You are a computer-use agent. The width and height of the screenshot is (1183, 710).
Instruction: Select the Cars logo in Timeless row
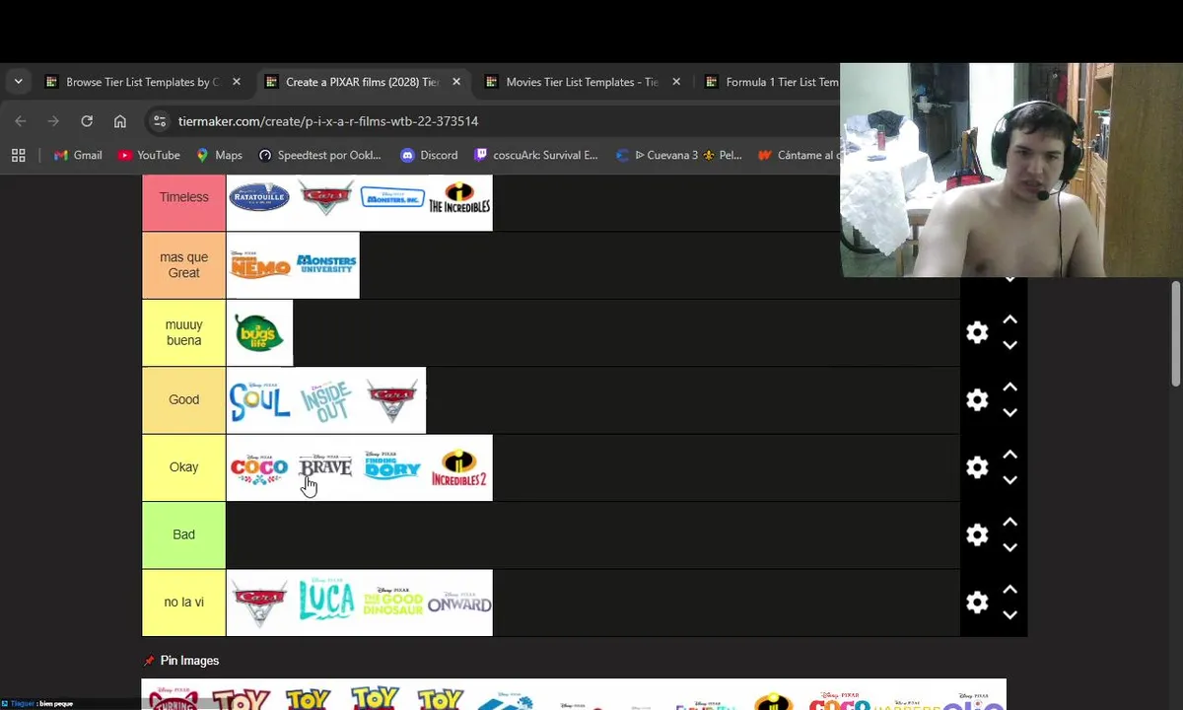coord(326,198)
